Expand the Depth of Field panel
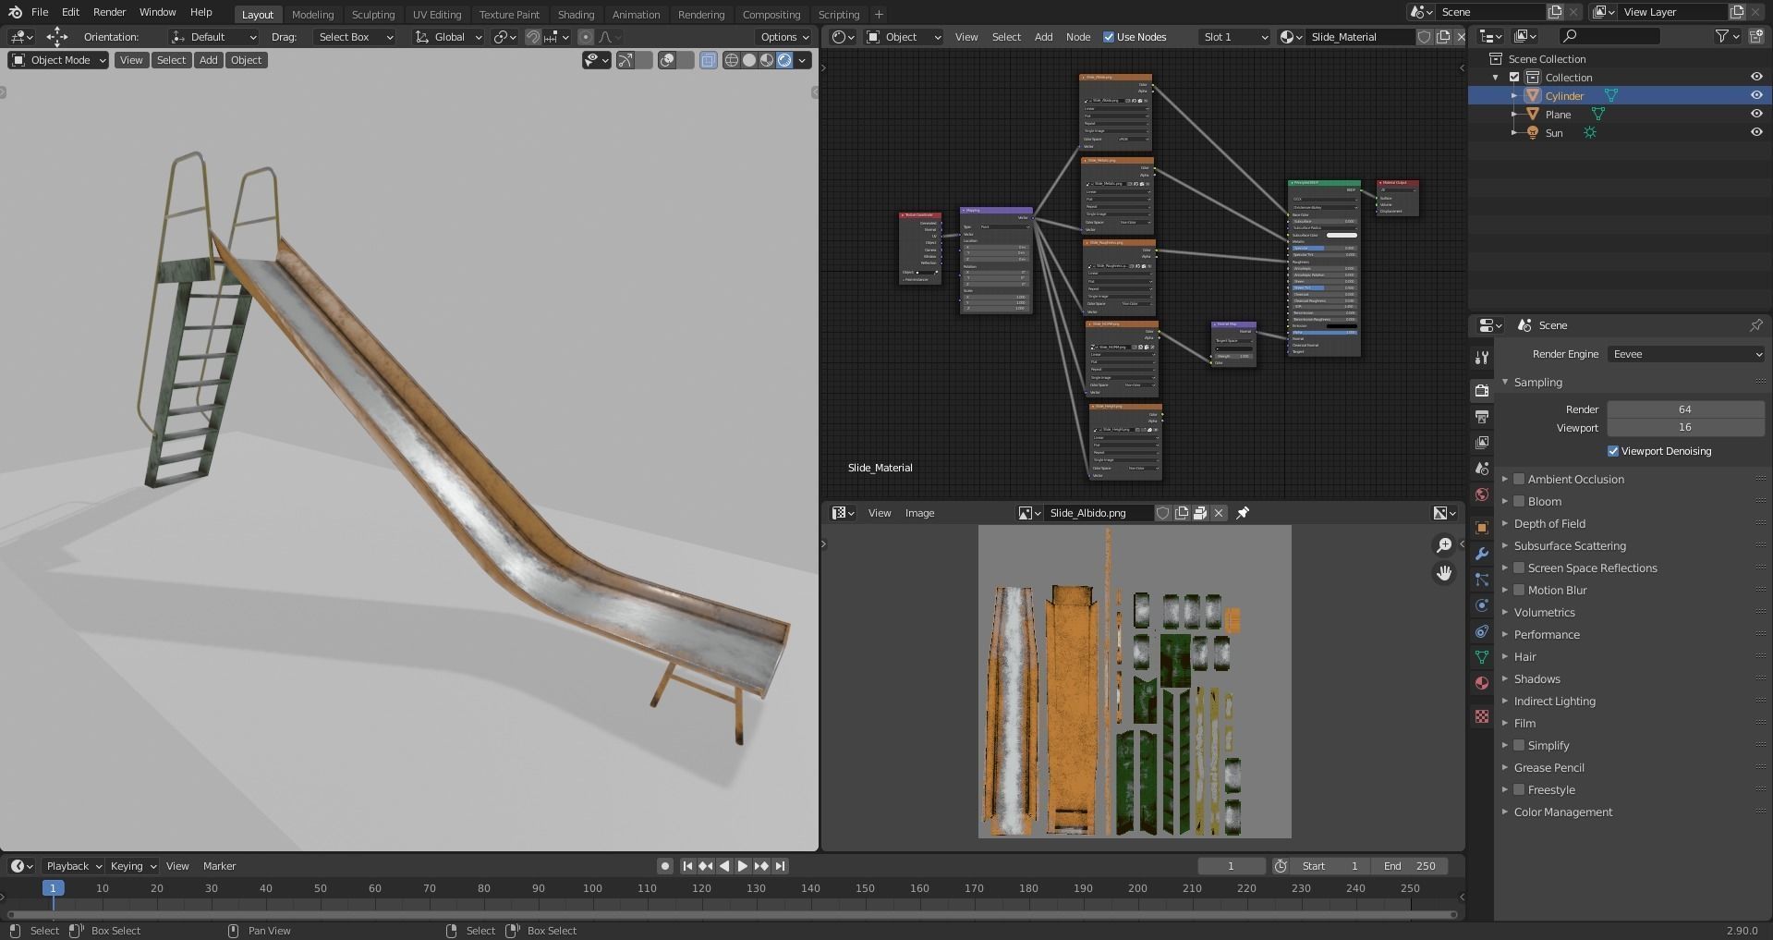The width and height of the screenshot is (1773, 940). tap(1505, 523)
